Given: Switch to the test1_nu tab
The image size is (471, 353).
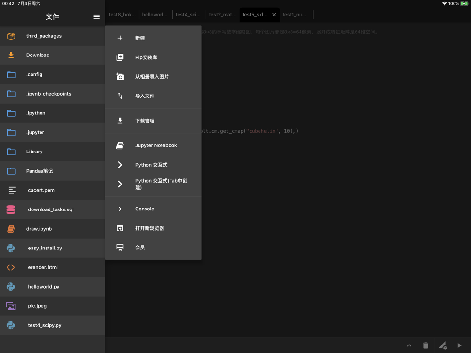Looking at the screenshot, I should (294, 15).
